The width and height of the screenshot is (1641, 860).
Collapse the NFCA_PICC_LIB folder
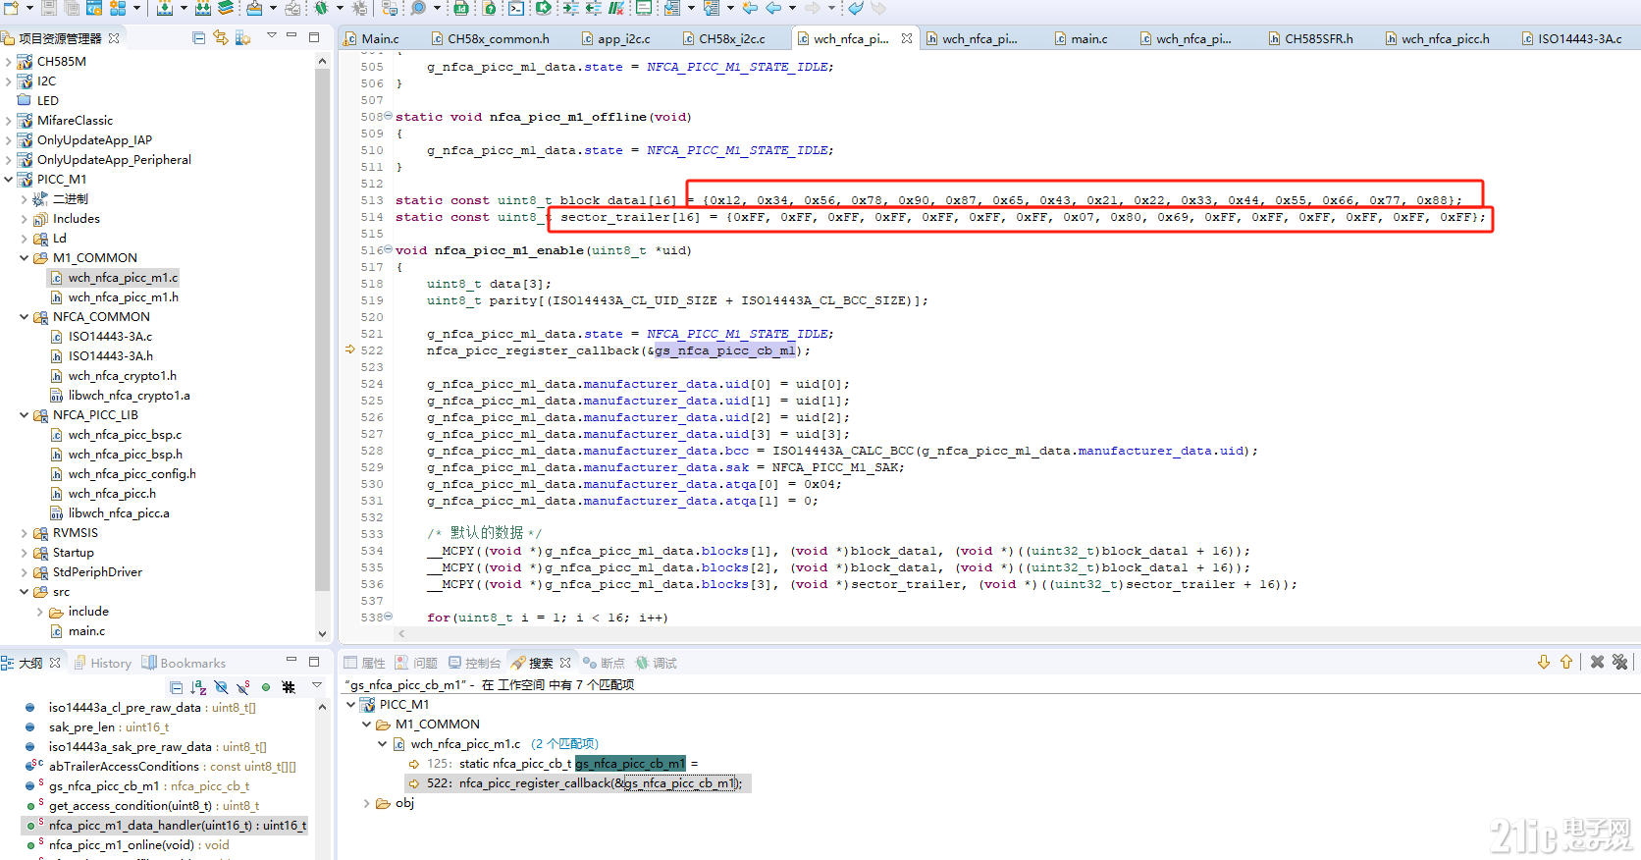click(25, 414)
